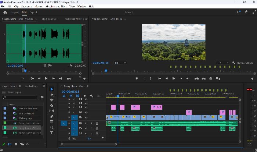Click Lift button in Program monitor

196,78
